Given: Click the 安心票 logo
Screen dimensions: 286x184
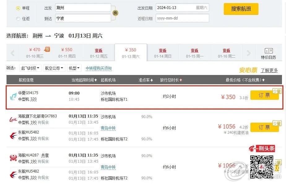Looking at the screenshot, I should click(248, 70).
